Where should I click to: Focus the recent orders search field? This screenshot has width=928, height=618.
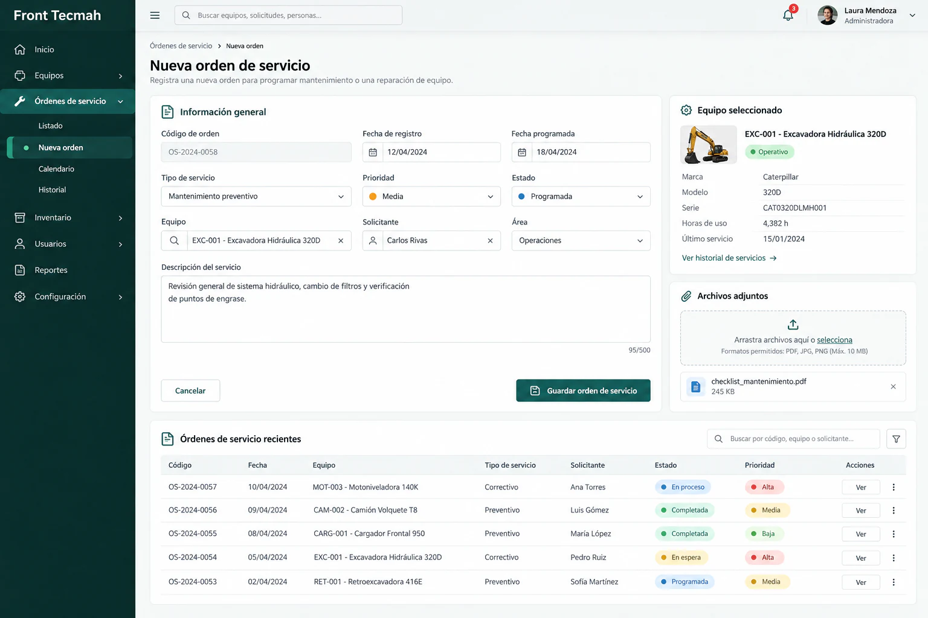pyautogui.click(x=793, y=439)
